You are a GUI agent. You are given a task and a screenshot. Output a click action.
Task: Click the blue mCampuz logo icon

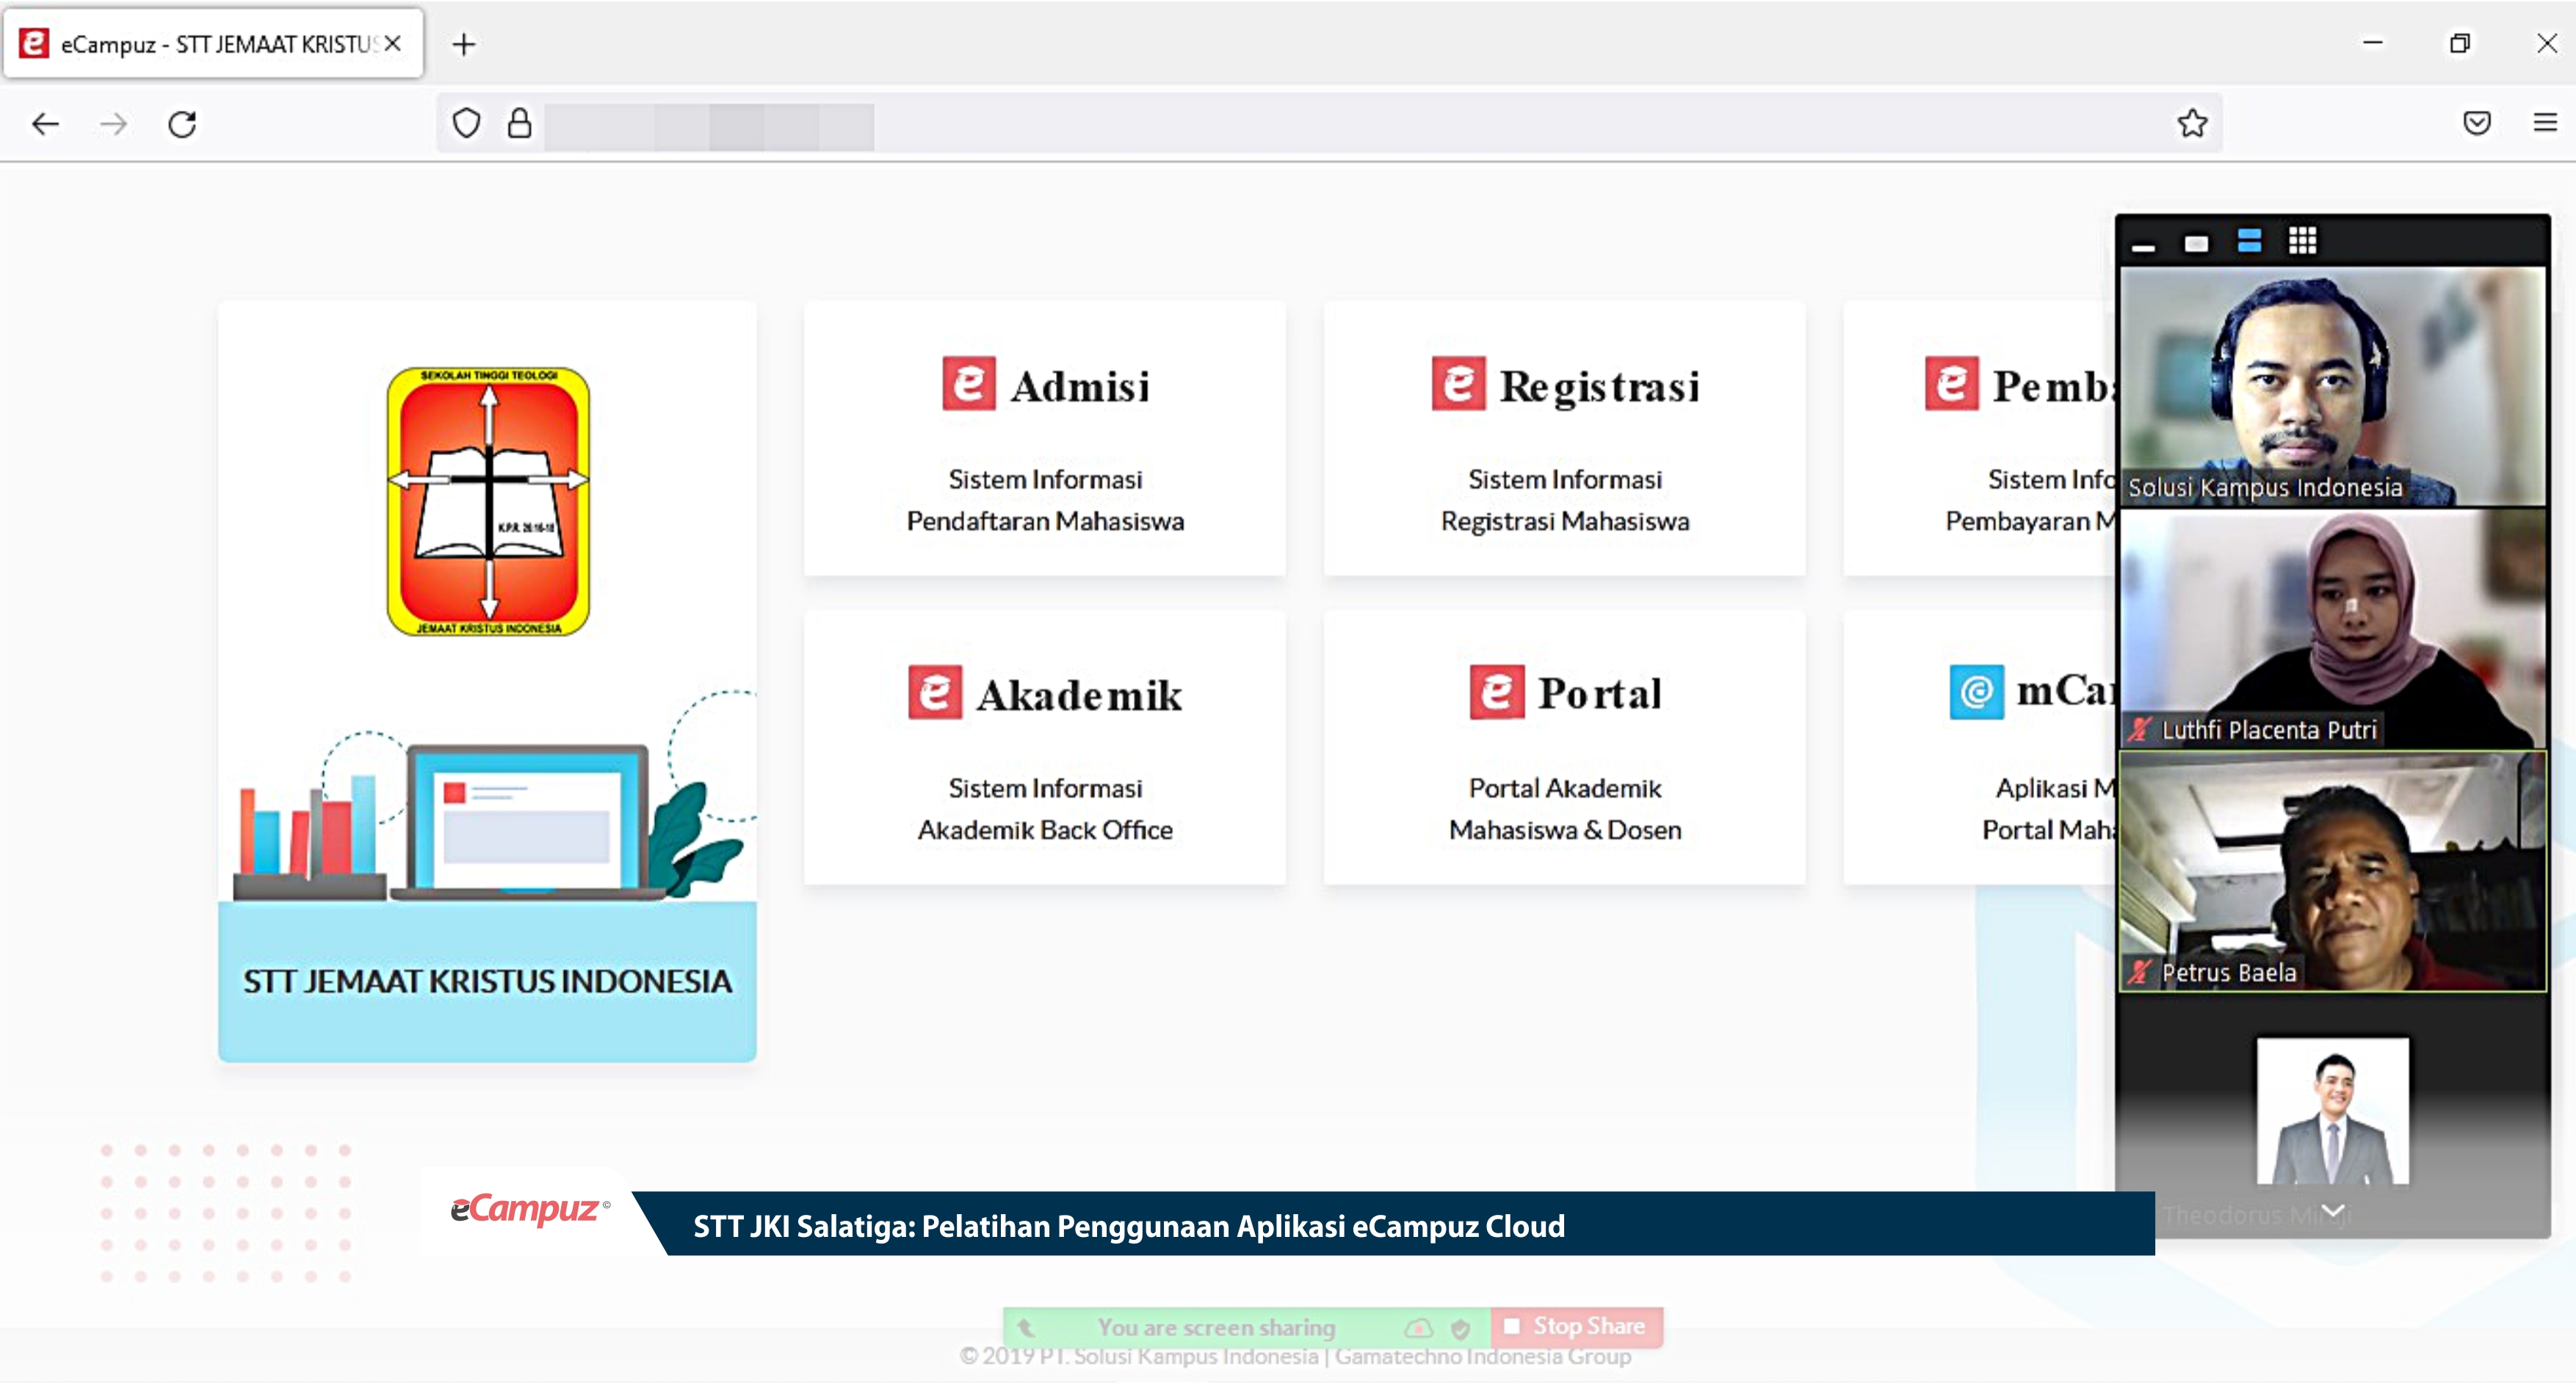[x=1977, y=692]
